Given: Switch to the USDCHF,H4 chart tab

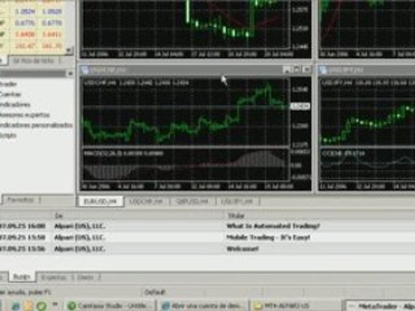Looking at the screenshot, I should tap(146, 202).
